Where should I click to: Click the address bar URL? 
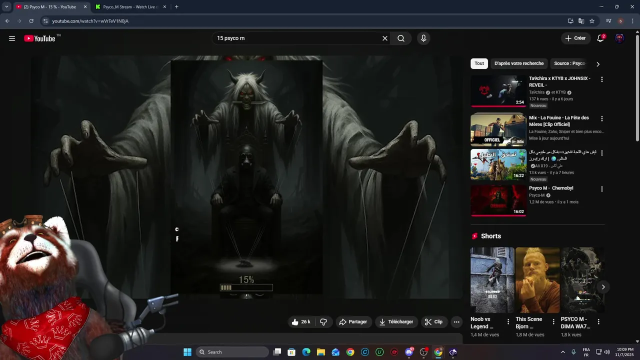point(90,21)
